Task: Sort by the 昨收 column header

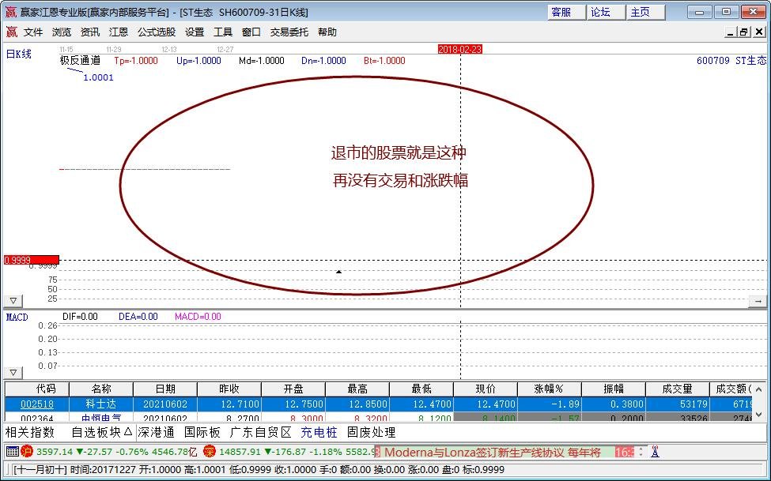Action: click(229, 389)
